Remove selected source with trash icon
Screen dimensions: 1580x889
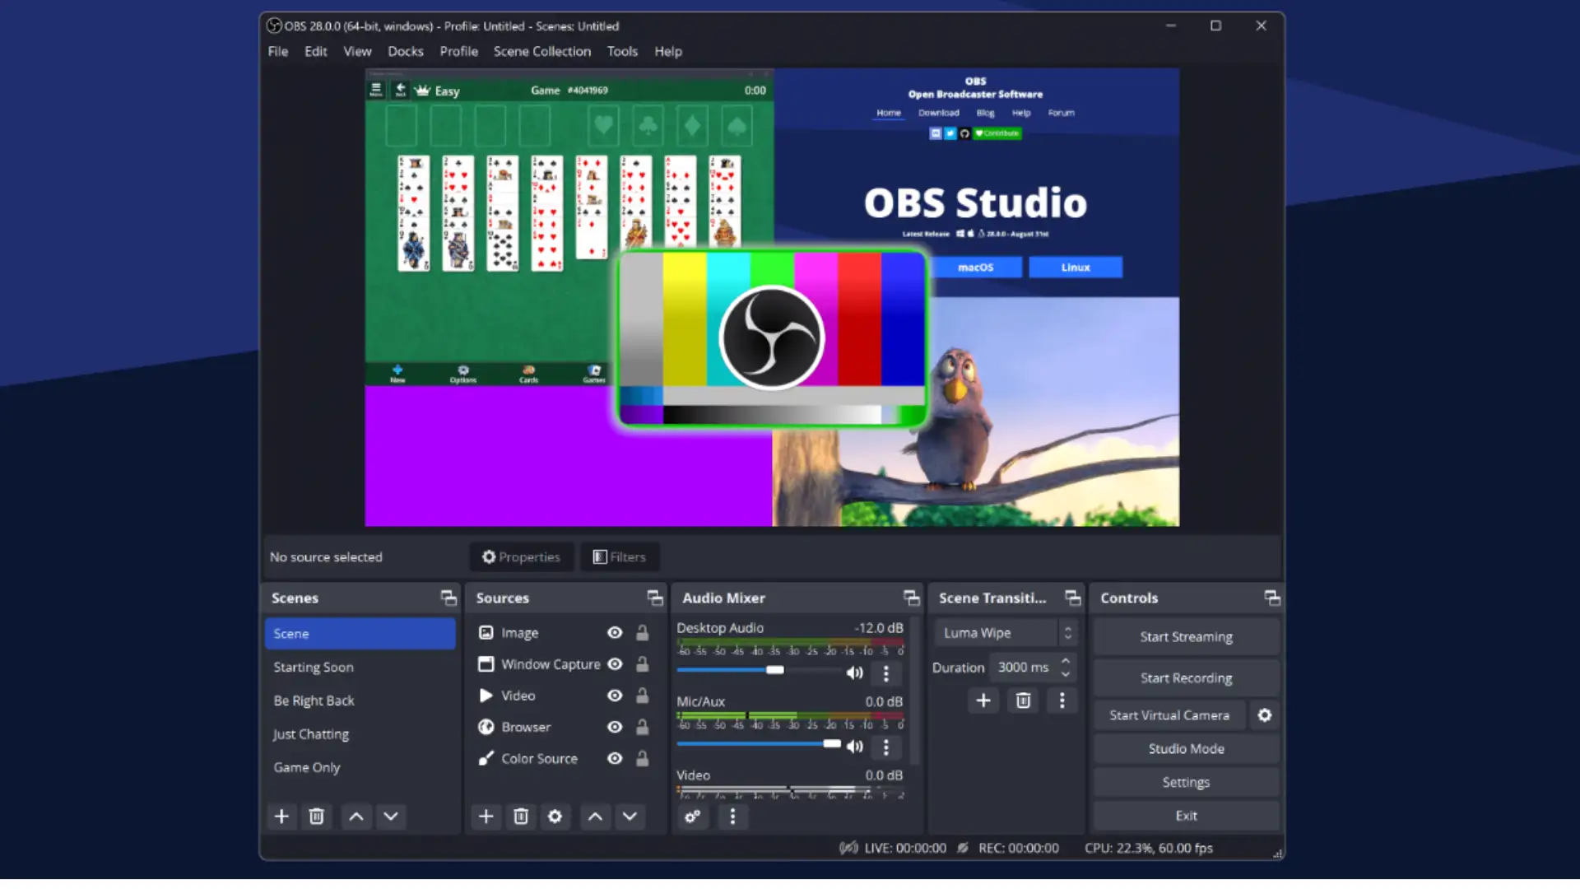point(520,816)
